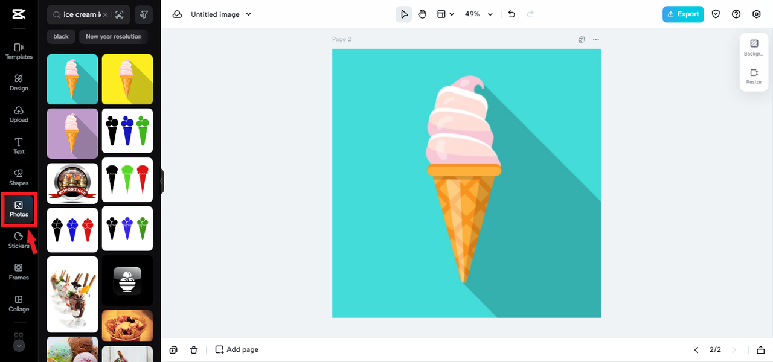Open the settings hexagon icon
Screen dimensions: 773x362
point(757,14)
